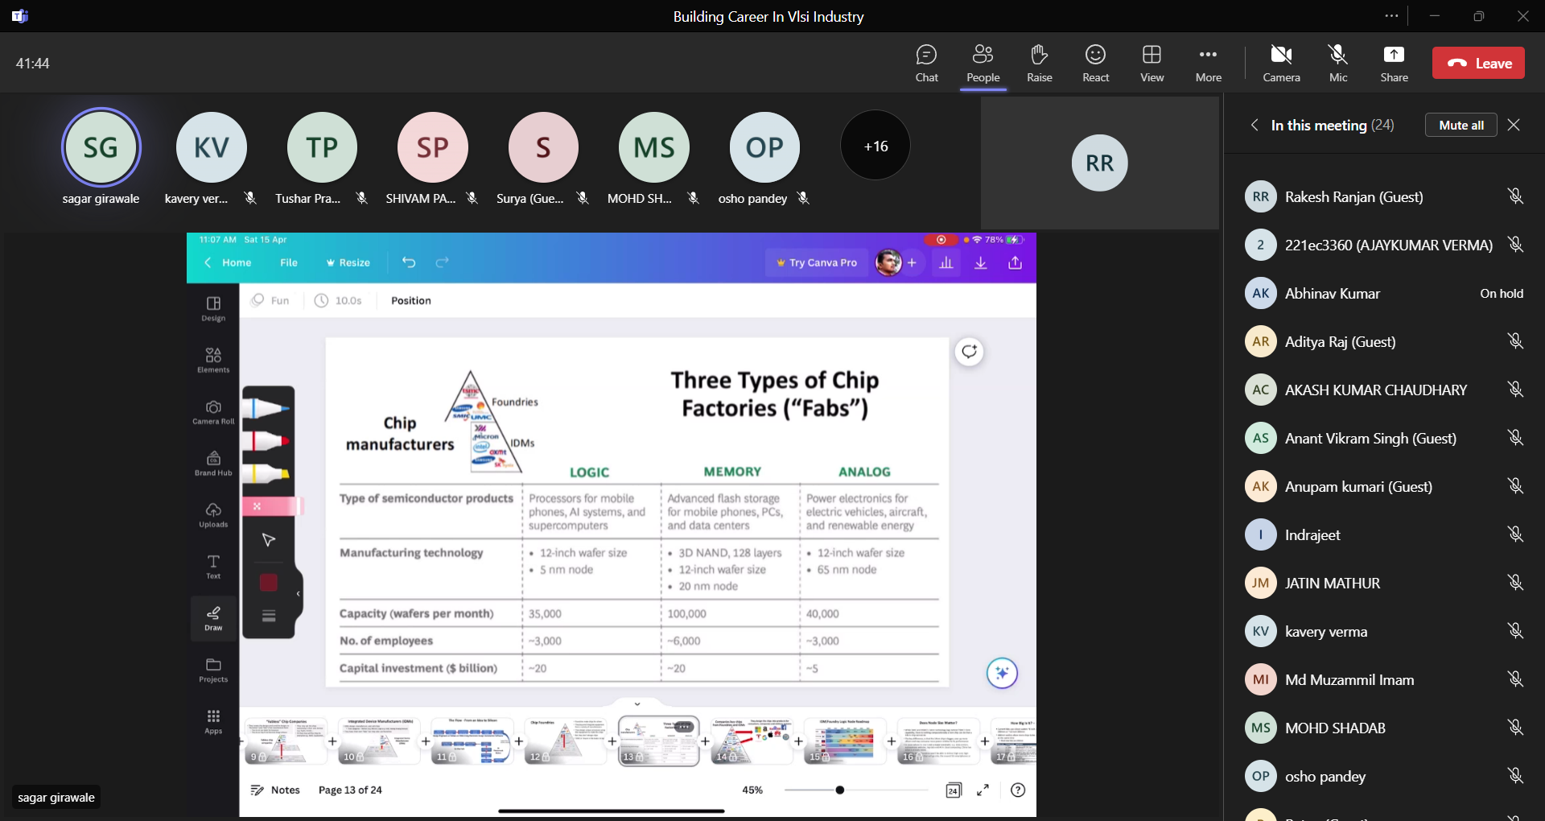Close the participants panel
This screenshot has height=821, width=1545.
click(x=1514, y=125)
